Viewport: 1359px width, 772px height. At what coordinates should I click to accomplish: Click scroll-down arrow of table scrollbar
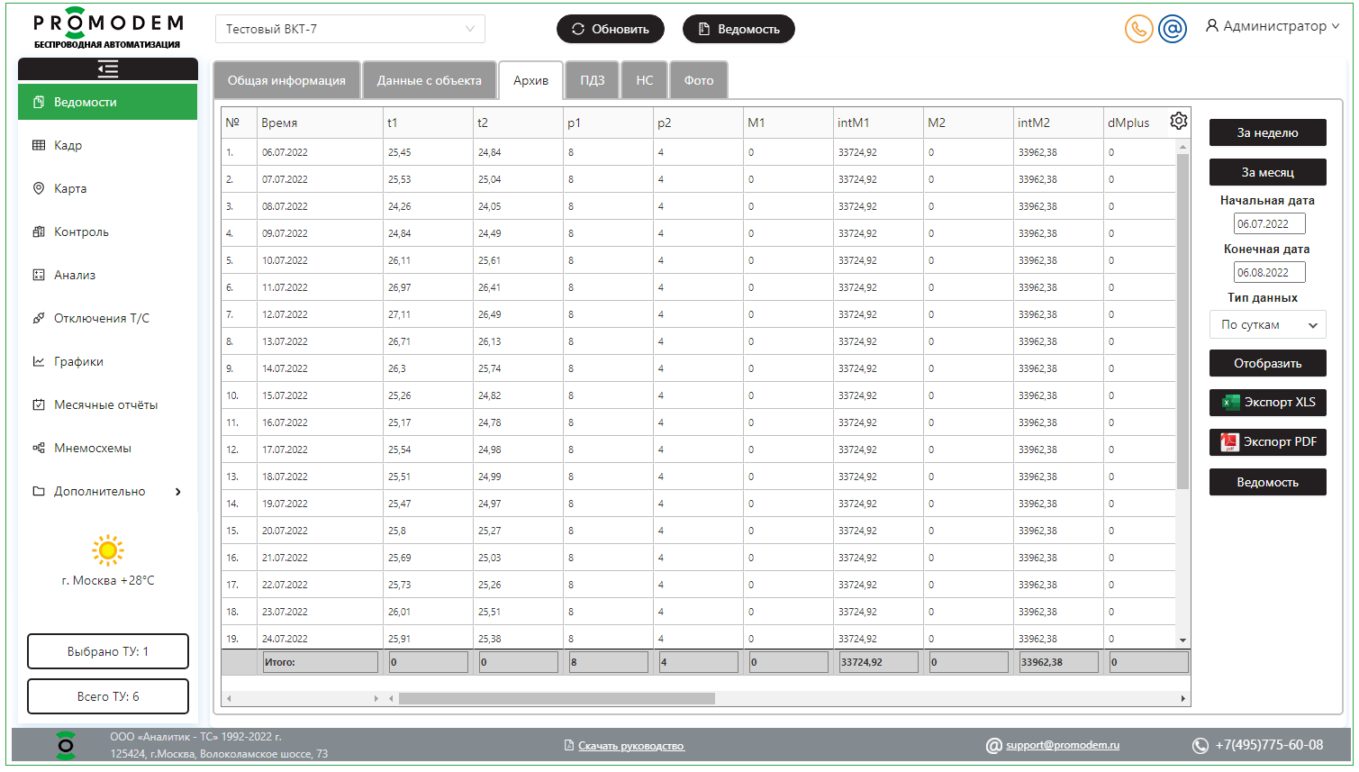(1183, 640)
